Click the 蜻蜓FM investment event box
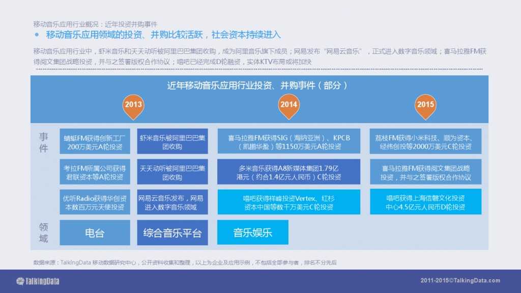Screen dimensions: 521x293 click(x=95, y=141)
